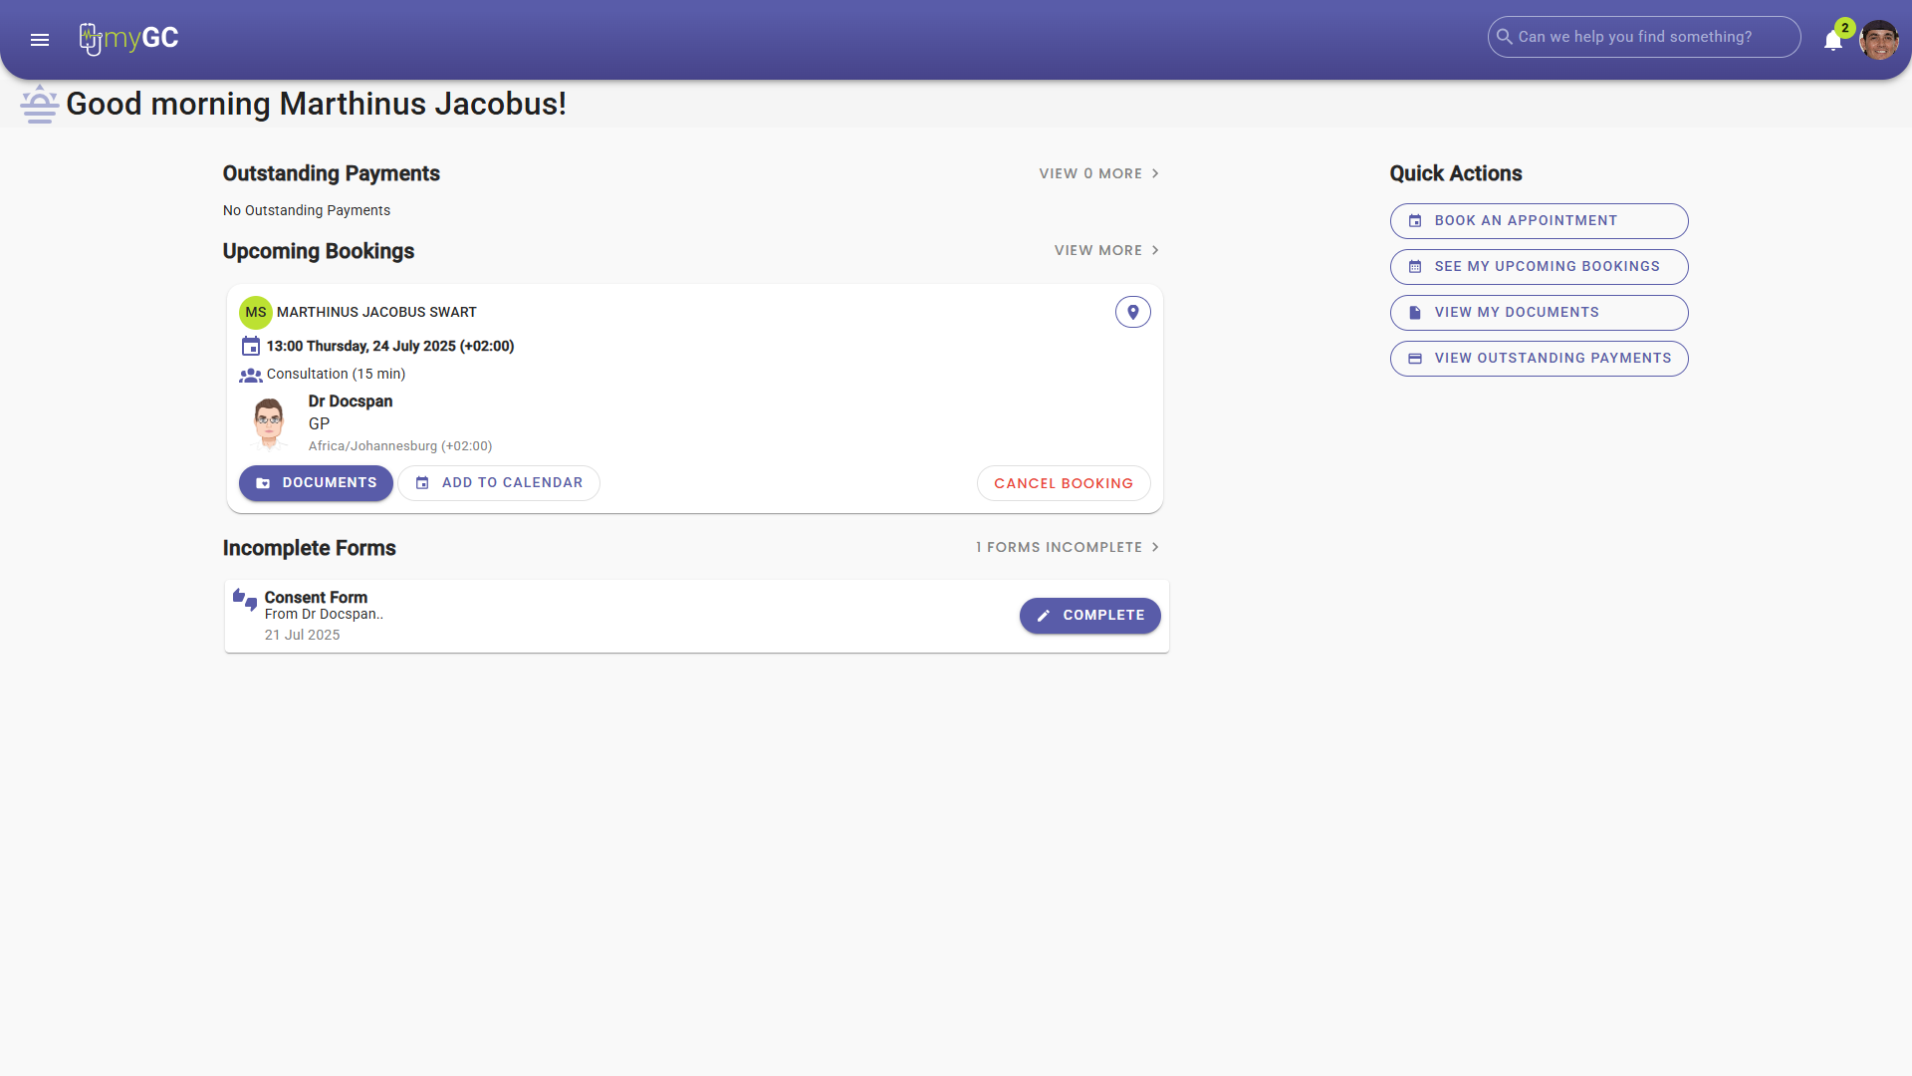
Task: Book an appointment quick action
Action: coord(1539,221)
